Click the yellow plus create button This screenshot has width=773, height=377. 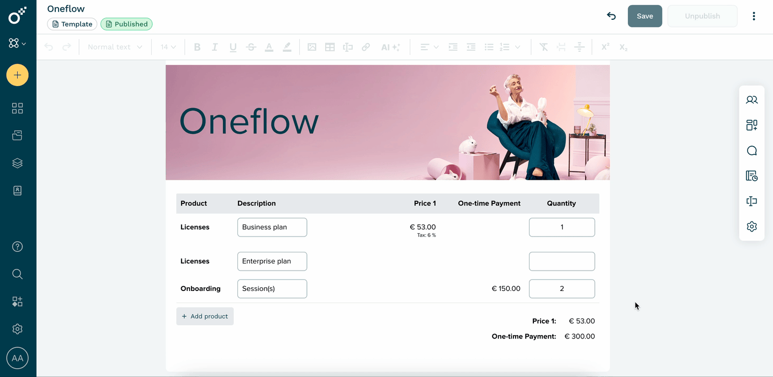click(18, 75)
